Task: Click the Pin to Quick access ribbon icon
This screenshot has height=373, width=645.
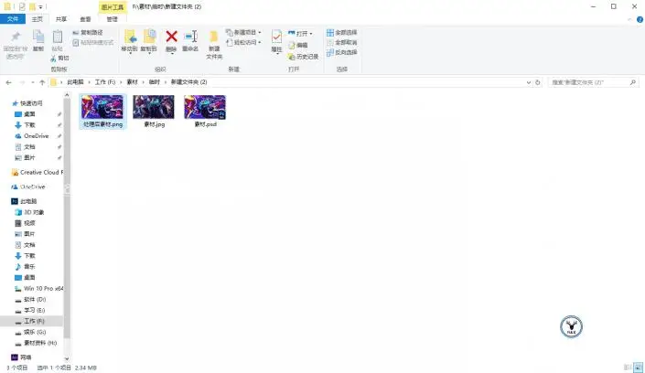Action: [16, 37]
